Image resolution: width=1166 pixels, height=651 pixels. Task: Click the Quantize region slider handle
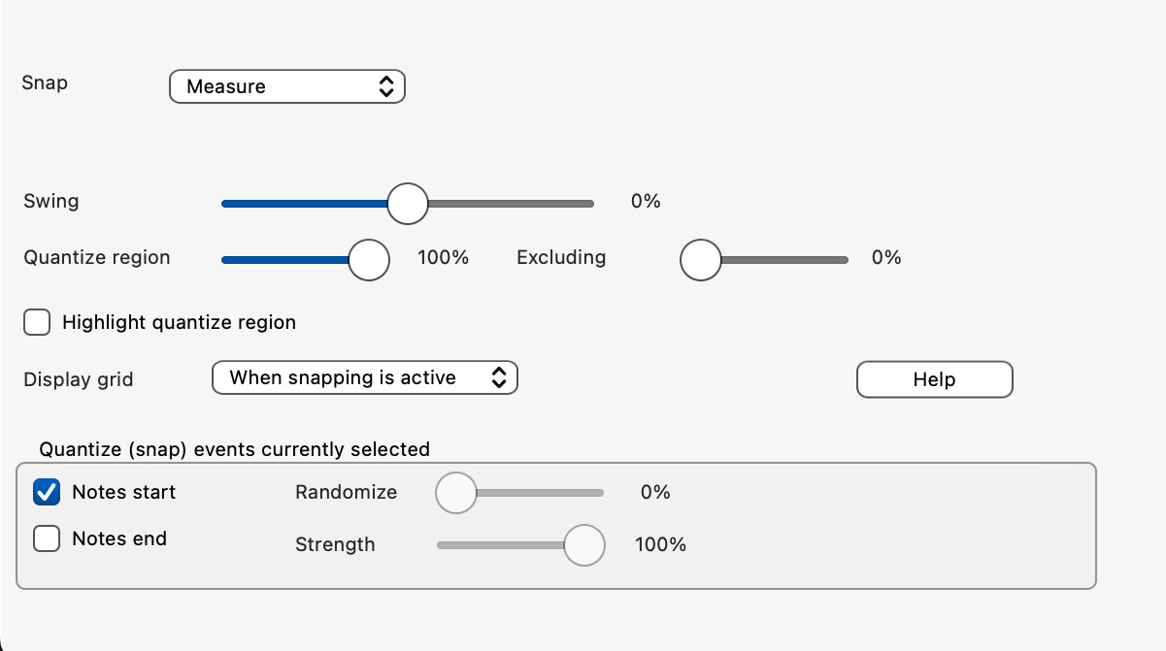click(369, 259)
